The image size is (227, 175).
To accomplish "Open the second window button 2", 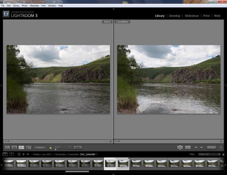I will click(12, 154).
